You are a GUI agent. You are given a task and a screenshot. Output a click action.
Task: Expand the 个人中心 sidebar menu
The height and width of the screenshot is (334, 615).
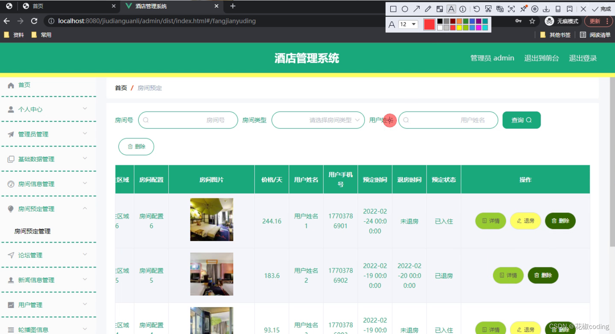49,109
